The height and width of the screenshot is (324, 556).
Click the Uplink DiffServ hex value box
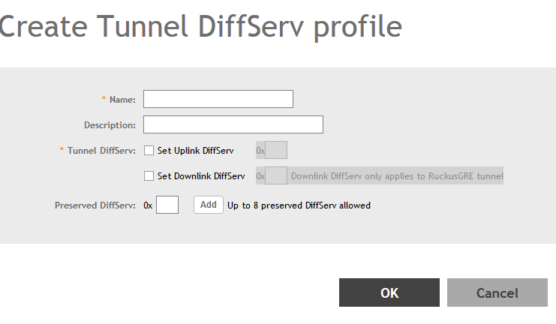tap(276, 150)
